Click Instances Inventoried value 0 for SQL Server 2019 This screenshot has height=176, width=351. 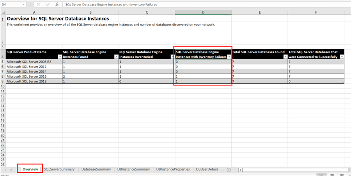[x=147, y=82]
